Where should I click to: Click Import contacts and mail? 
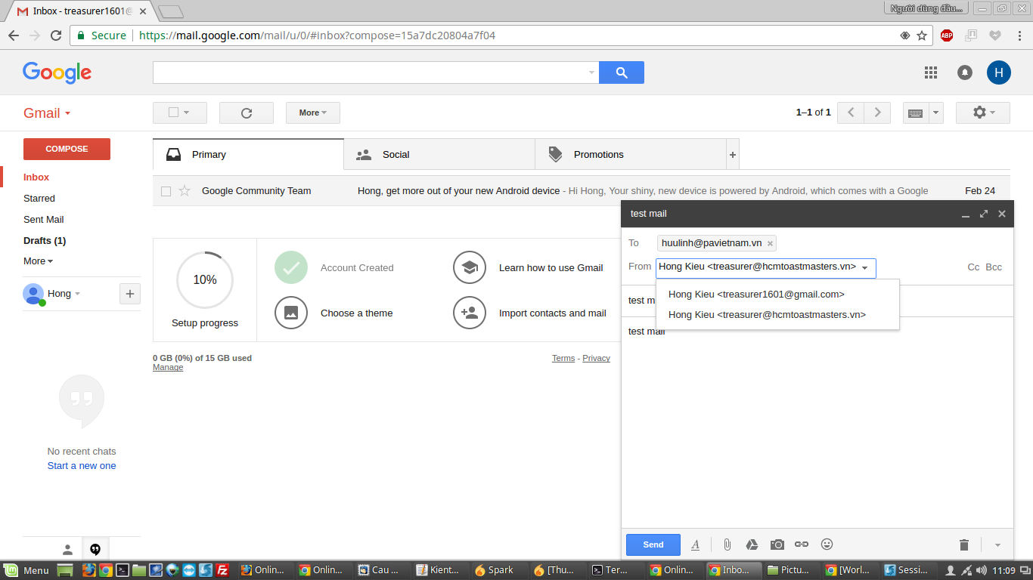[x=529, y=313]
